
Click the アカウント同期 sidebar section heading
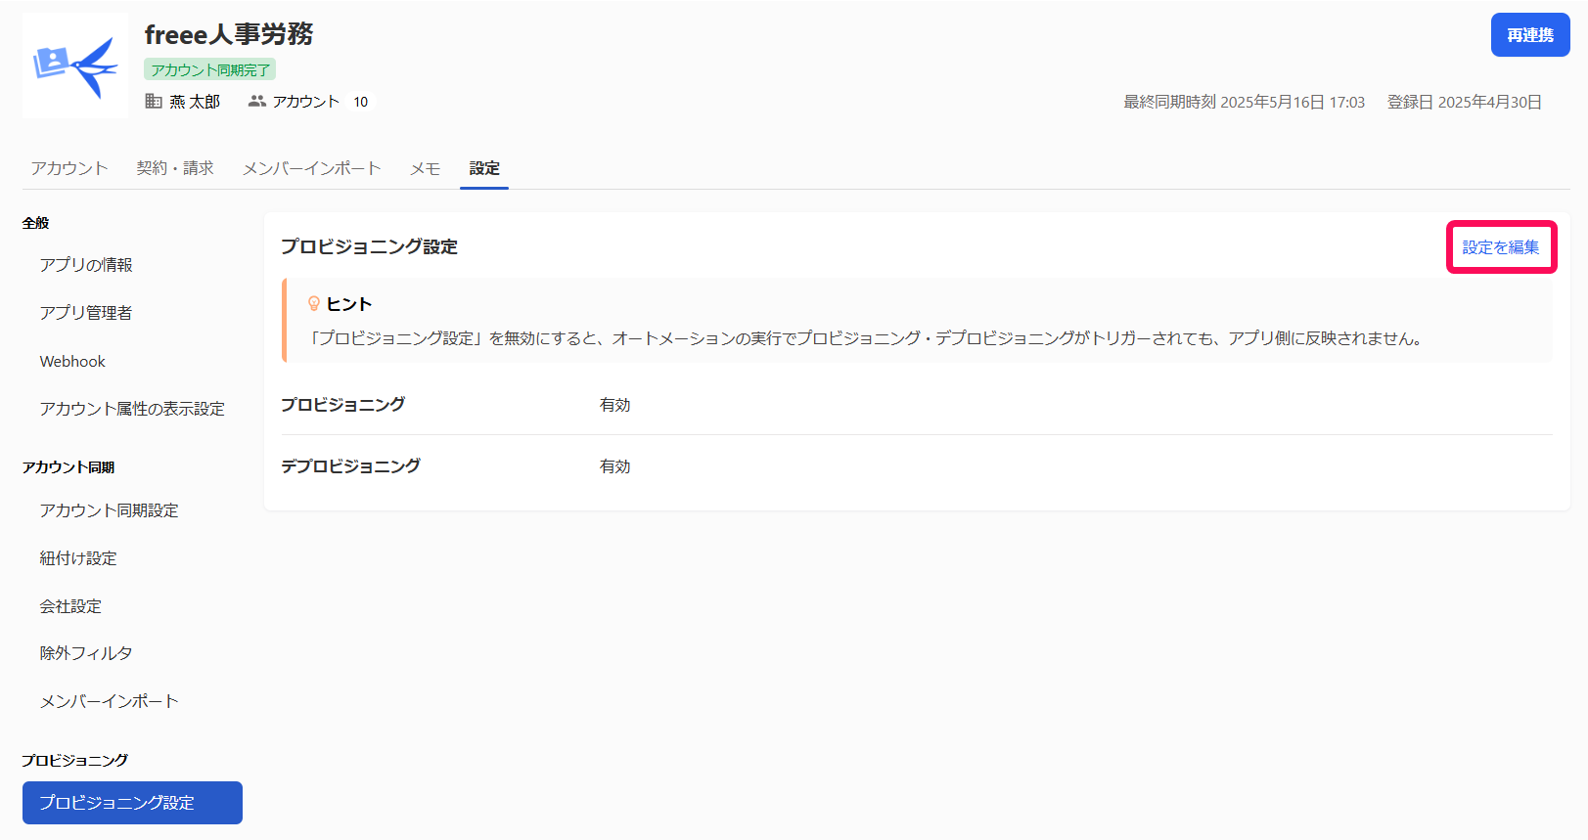[x=68, y=467]
